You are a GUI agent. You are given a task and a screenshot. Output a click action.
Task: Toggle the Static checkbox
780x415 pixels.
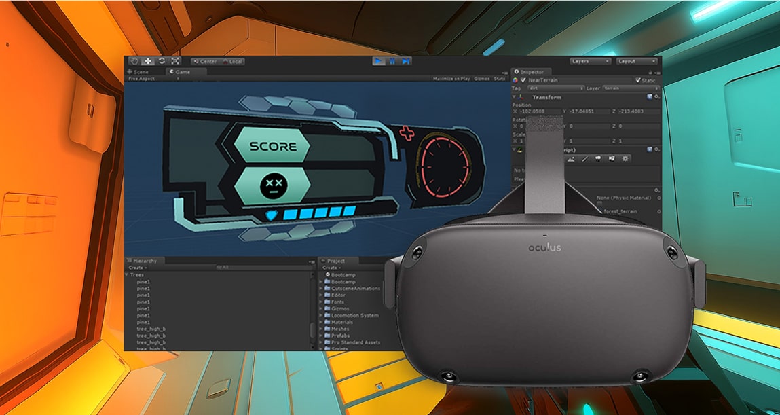638,80
